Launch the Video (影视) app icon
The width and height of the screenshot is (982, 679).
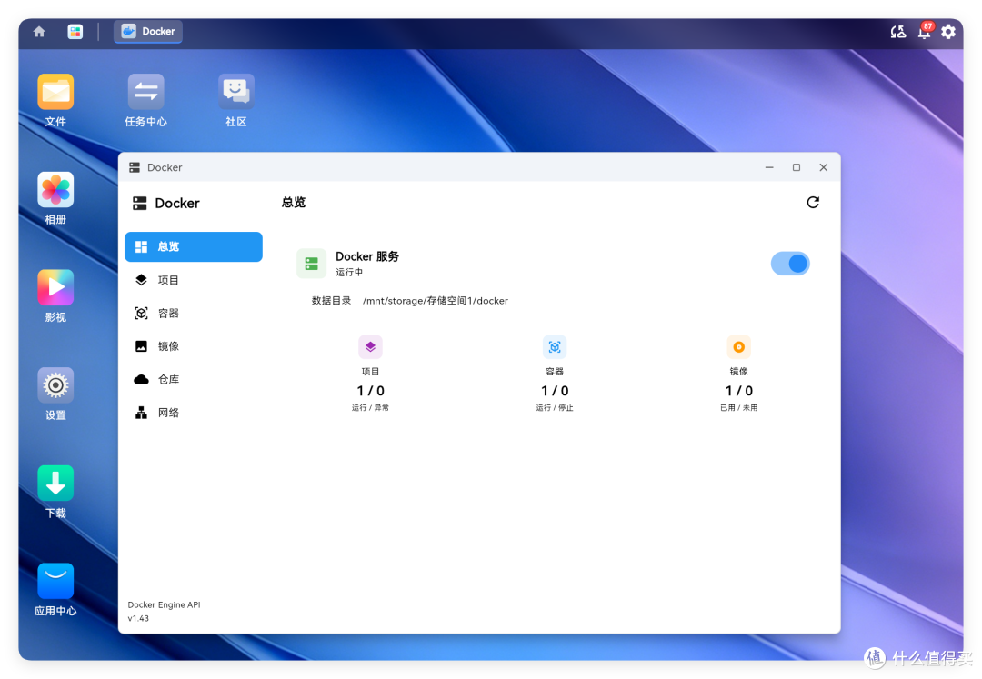tap(55, 287)
